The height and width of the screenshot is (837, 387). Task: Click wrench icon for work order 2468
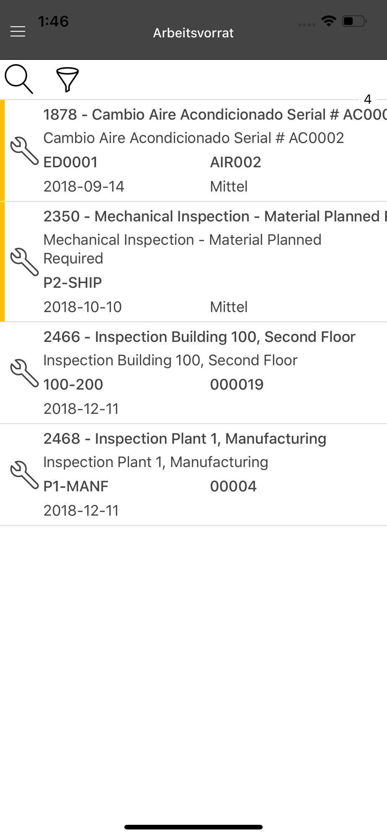click(24, 475)
